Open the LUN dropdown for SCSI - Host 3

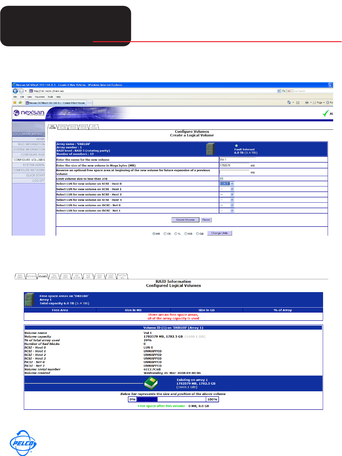227,200
